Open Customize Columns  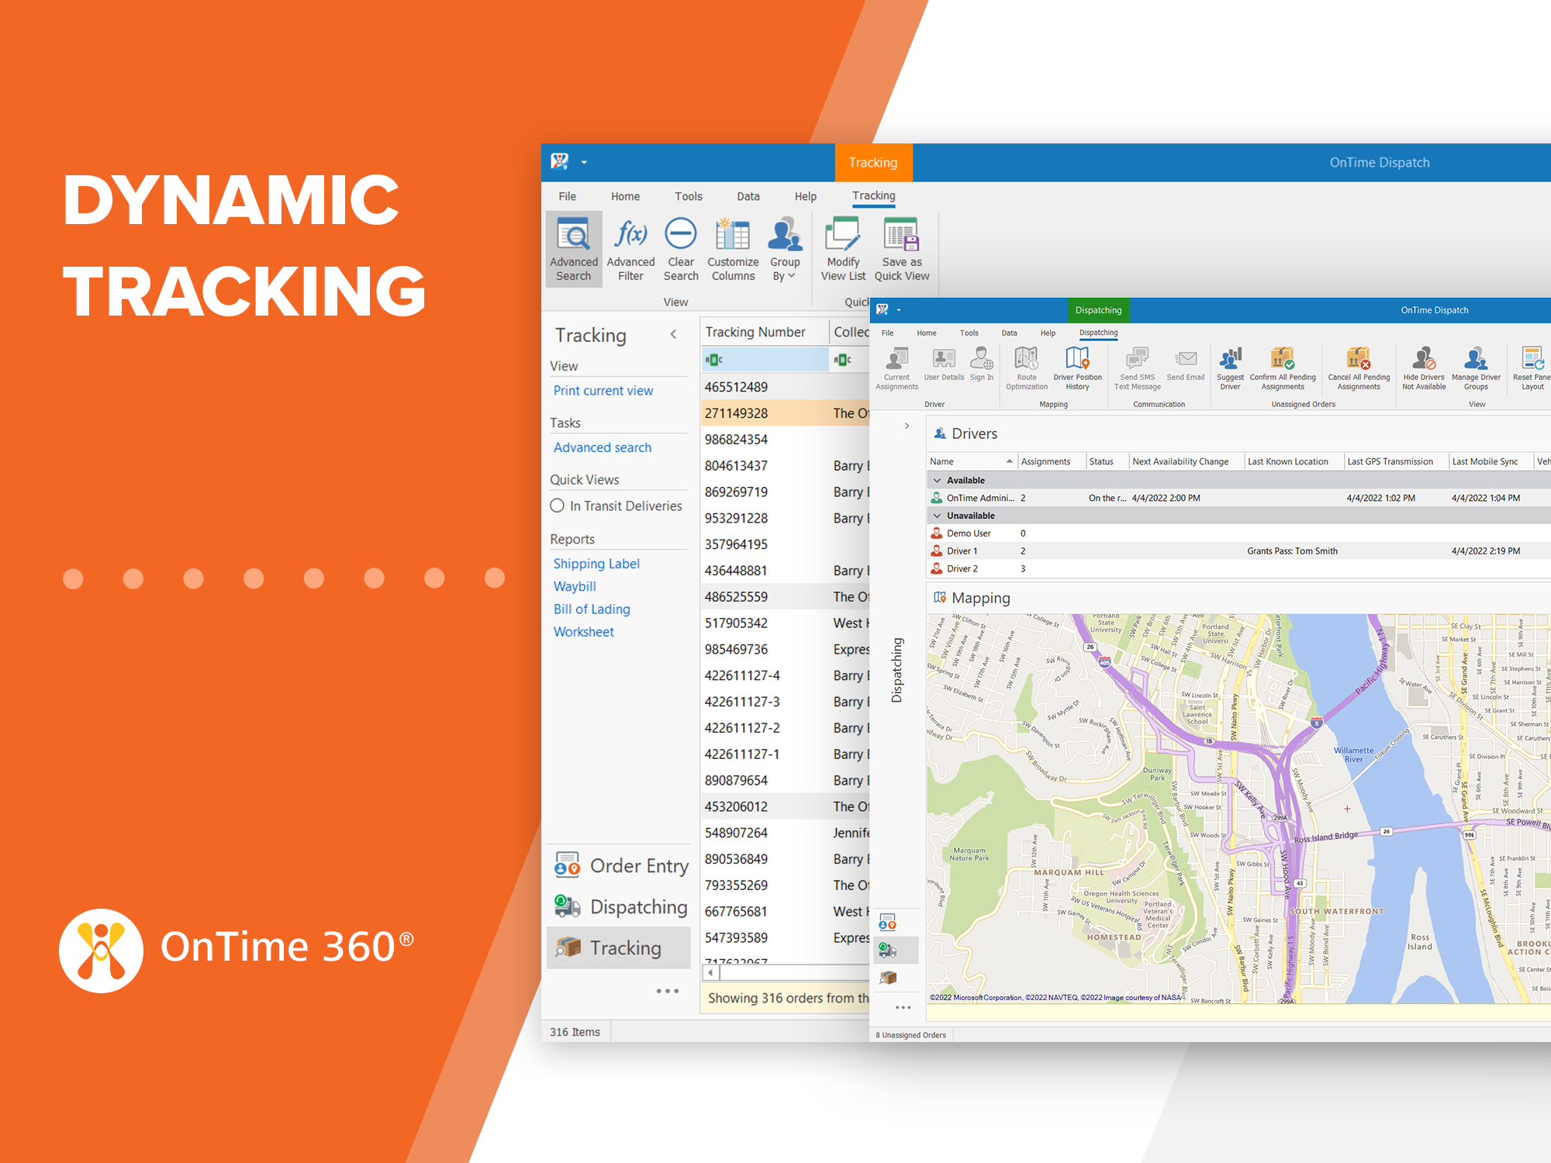[x=732, y=248]
